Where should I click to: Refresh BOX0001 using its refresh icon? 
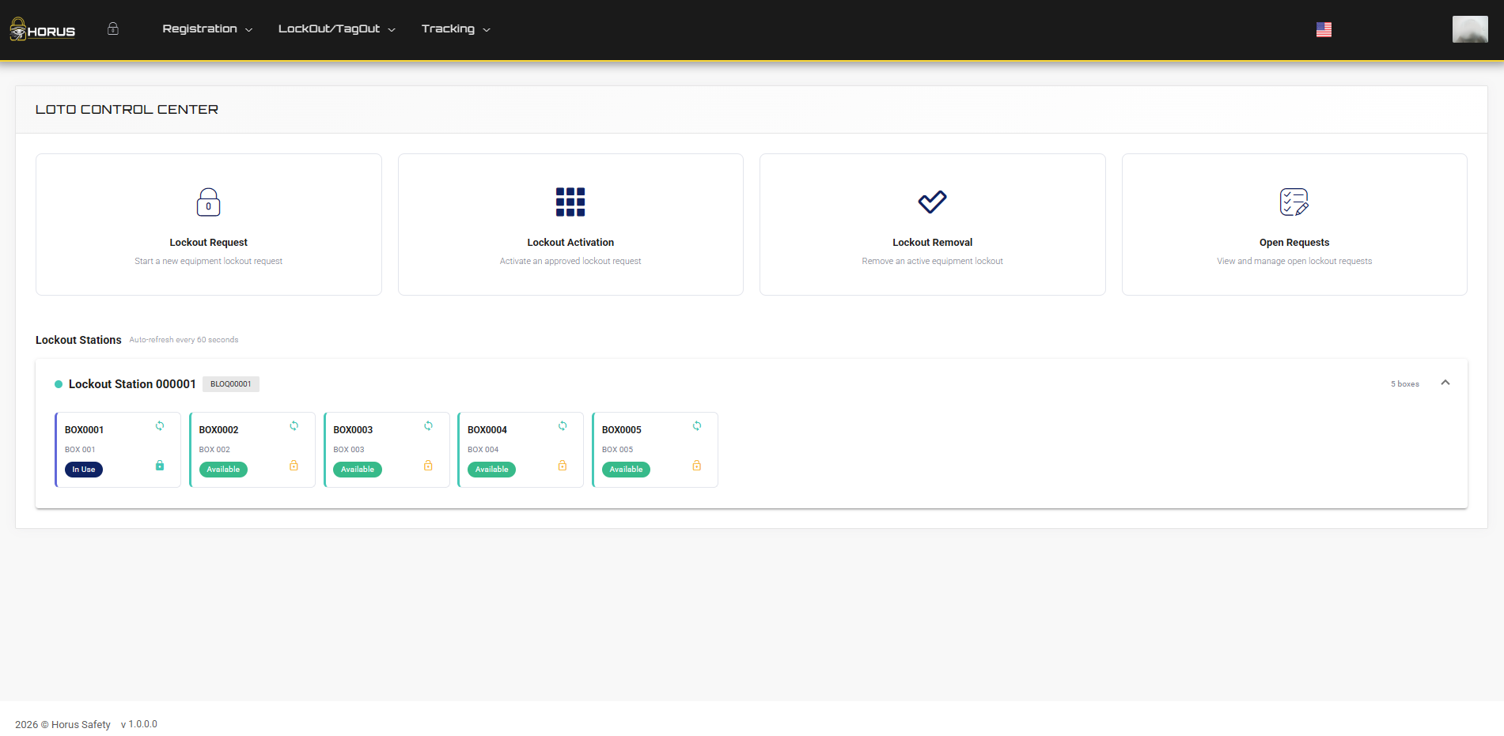(160, 425)
